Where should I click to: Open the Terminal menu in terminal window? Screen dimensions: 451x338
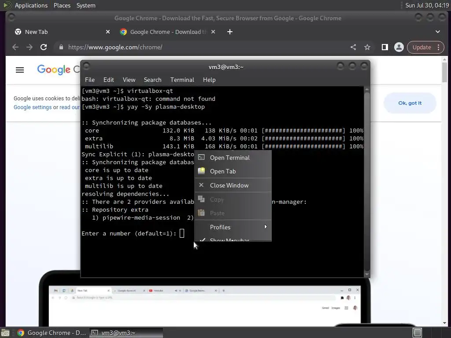pyautogui.click(x=182, y=80)
